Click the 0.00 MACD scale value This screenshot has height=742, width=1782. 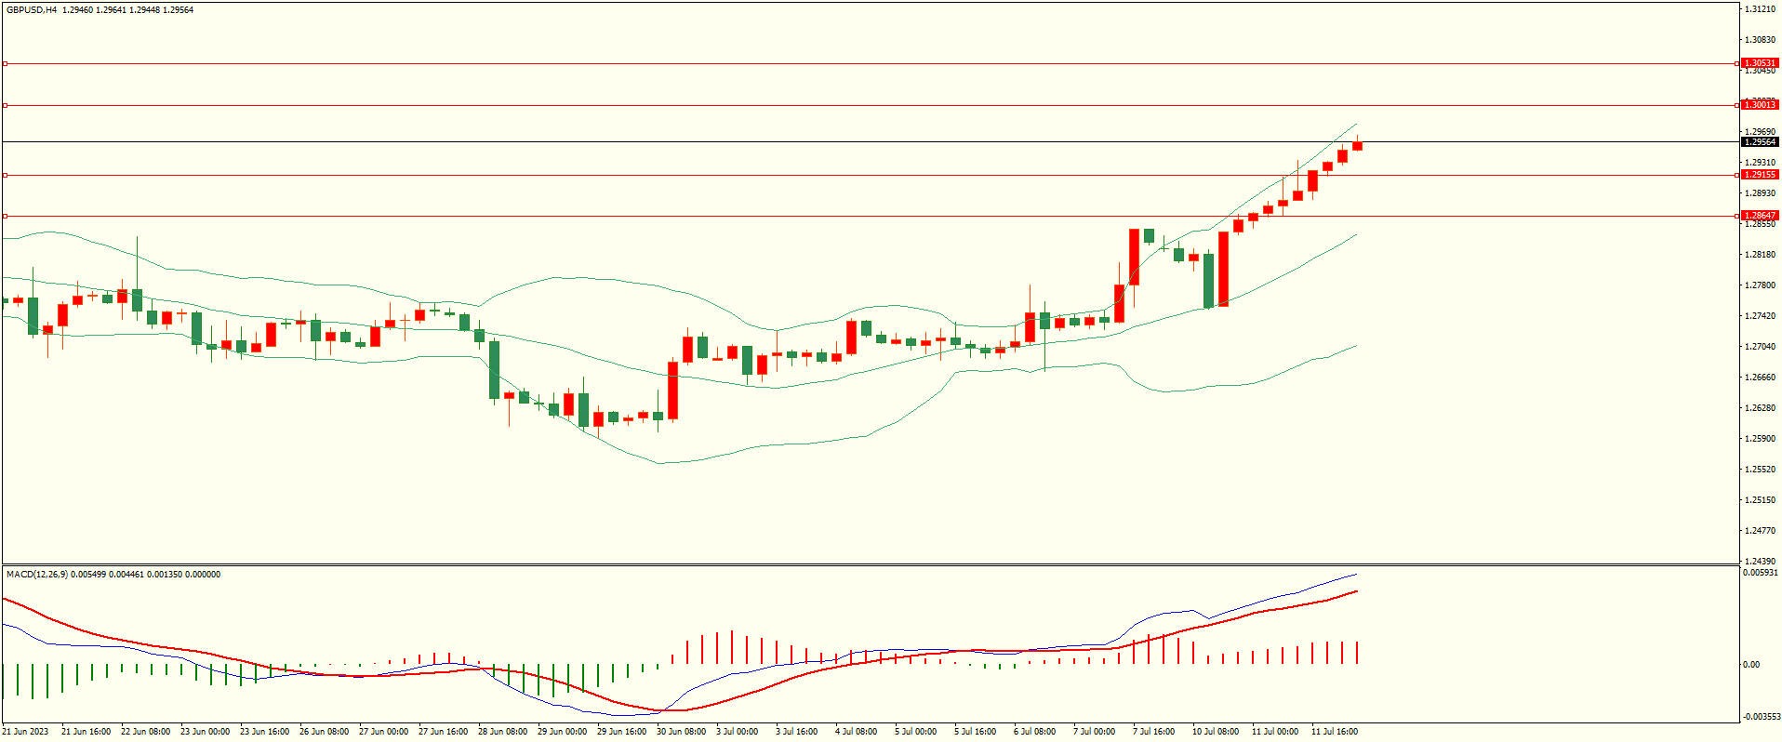coord(1751,665)
